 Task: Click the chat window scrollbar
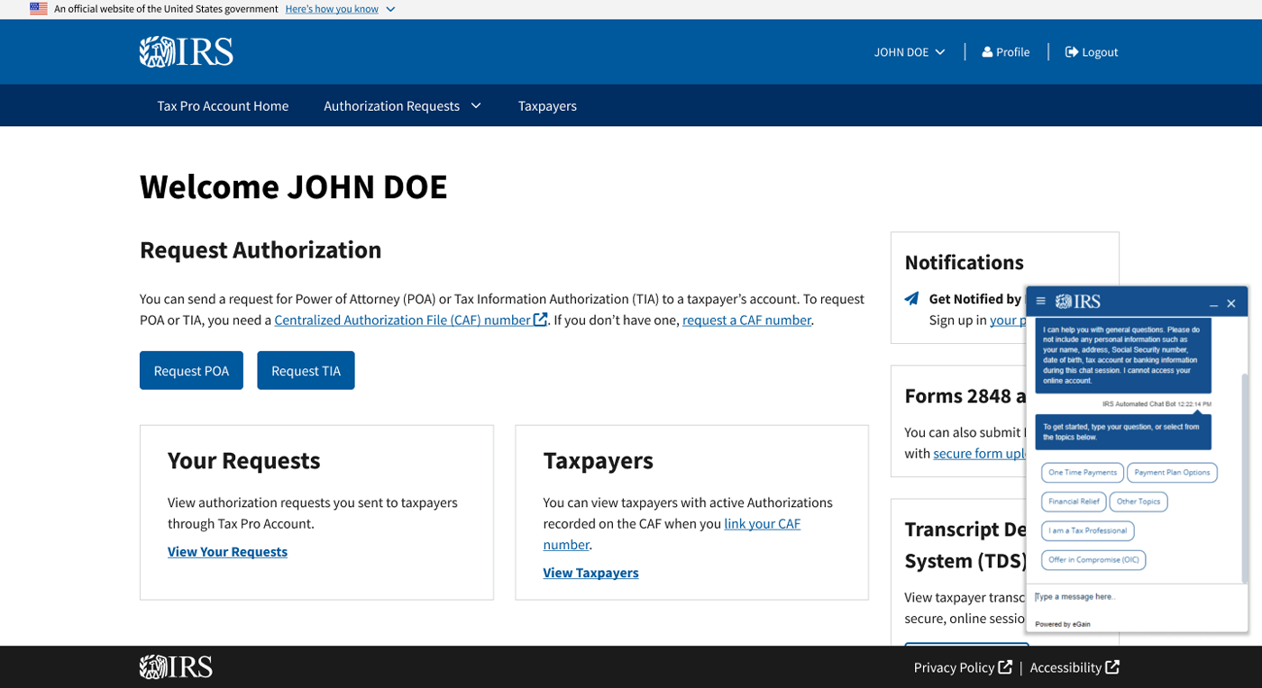point(1245,477)
